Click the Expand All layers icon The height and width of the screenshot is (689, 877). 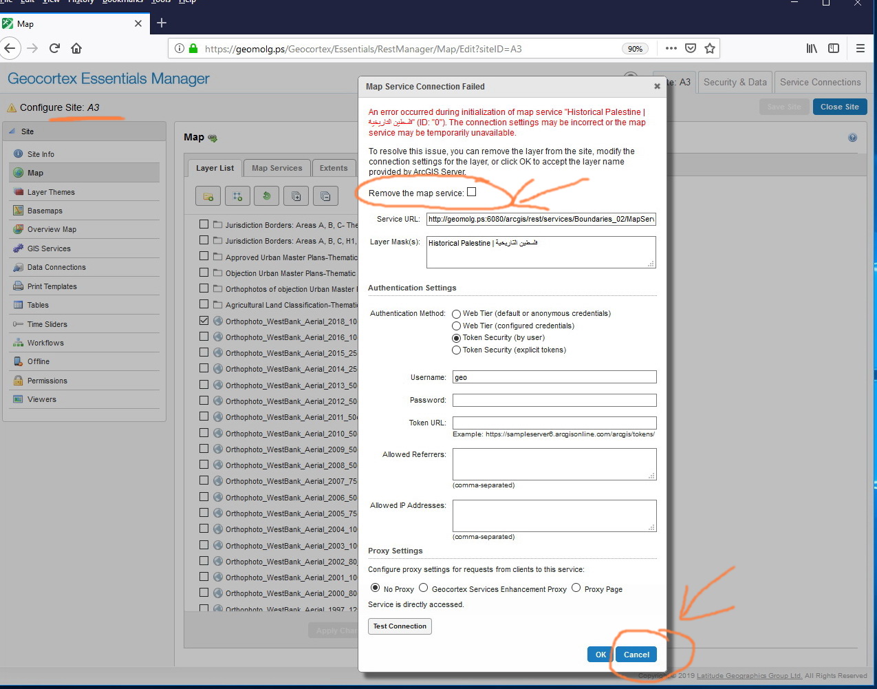(296, 196)
